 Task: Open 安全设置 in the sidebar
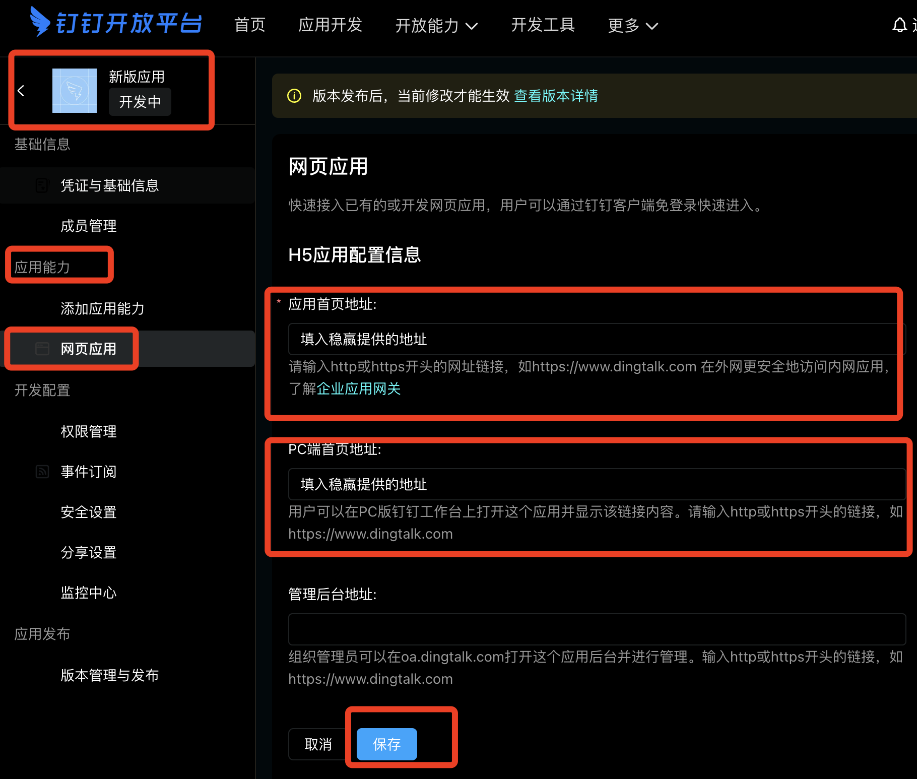coord(127,512)
